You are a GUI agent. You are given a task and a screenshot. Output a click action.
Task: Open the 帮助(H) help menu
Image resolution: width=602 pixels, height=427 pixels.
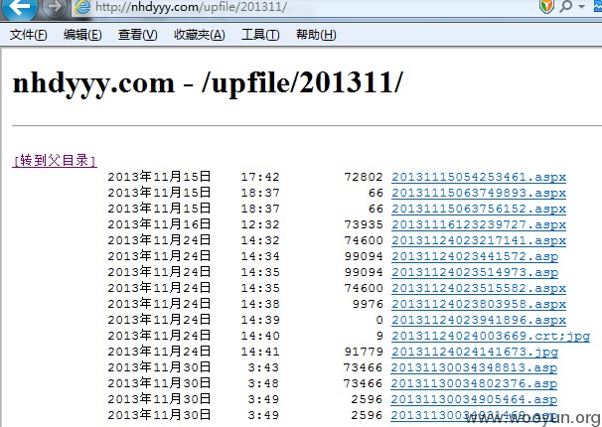pyautogui.click(x=316, y=35)
